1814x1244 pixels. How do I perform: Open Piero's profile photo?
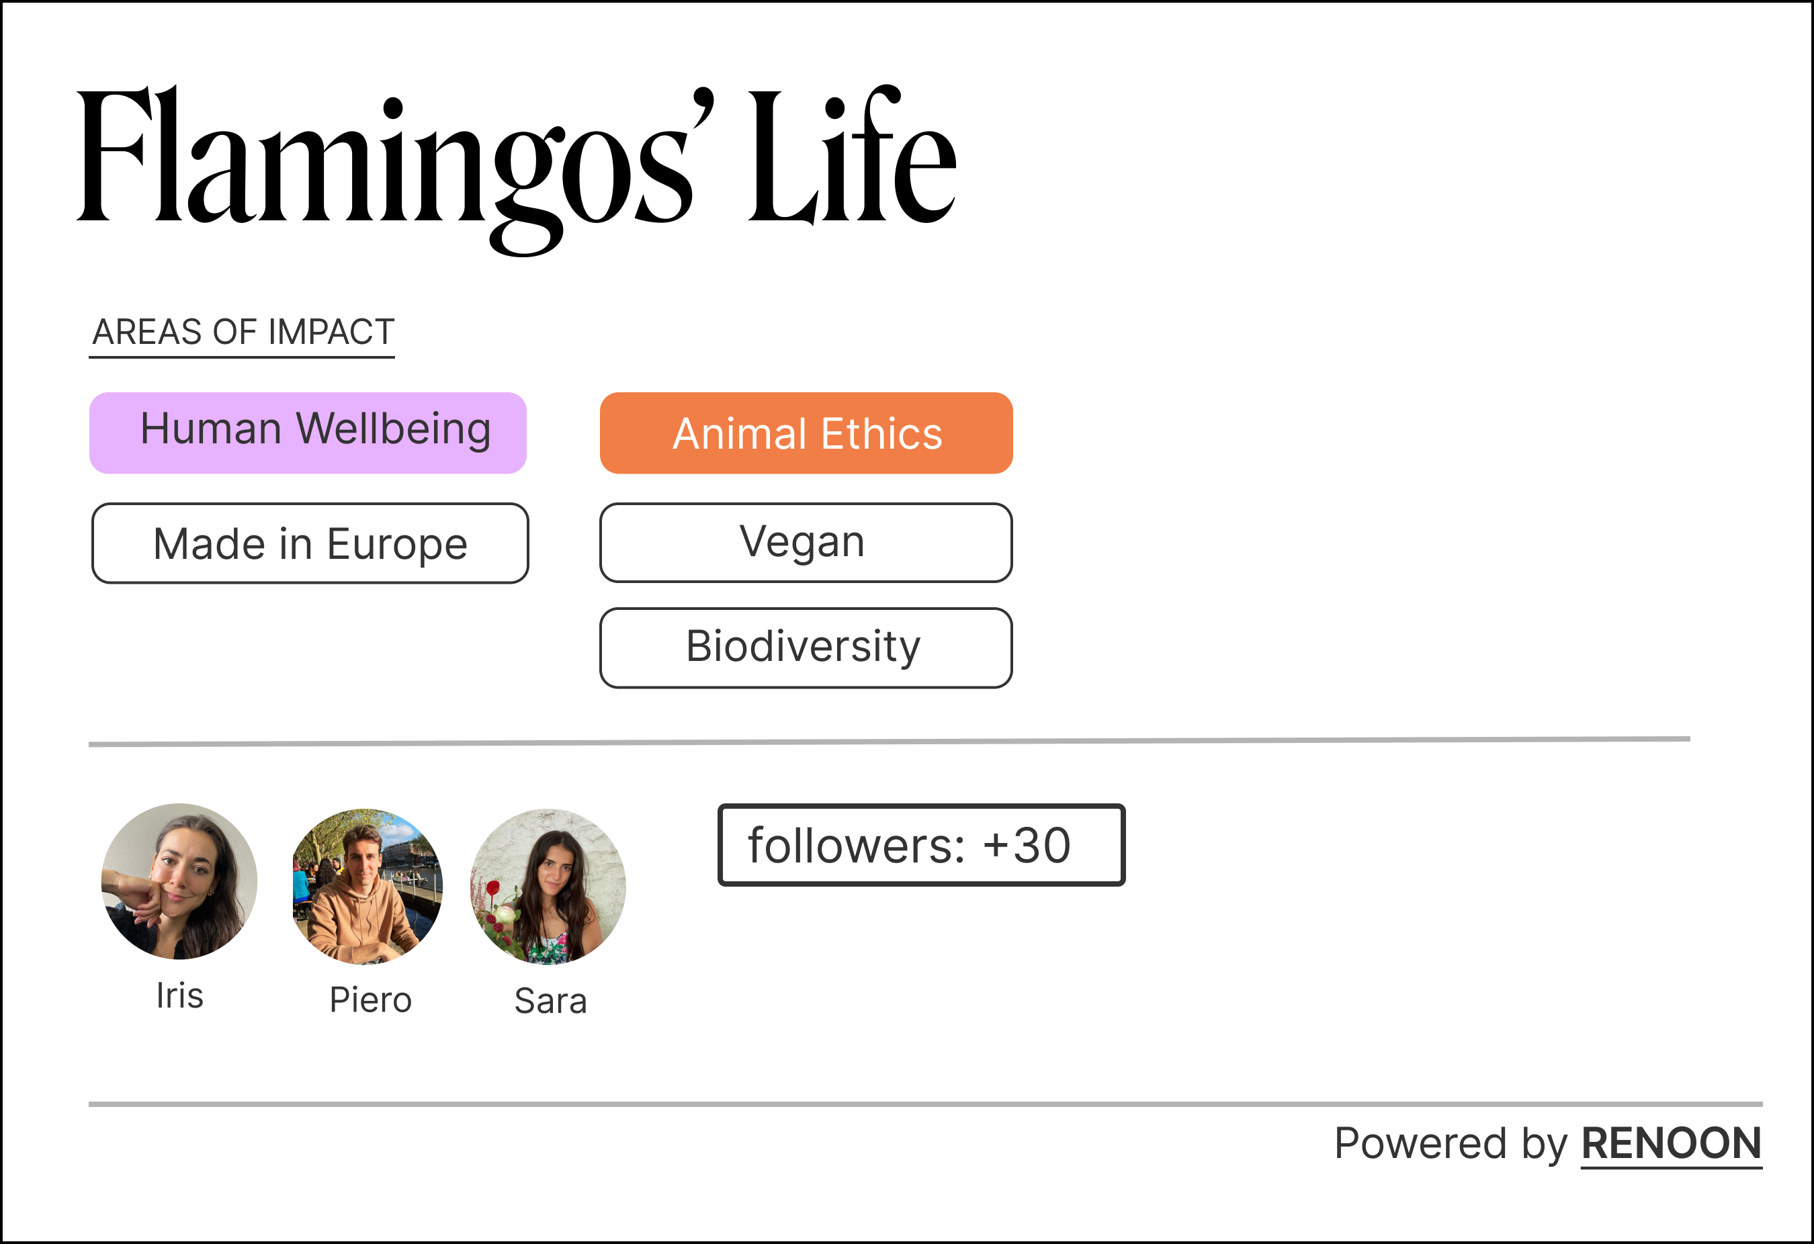pos(367,886)
